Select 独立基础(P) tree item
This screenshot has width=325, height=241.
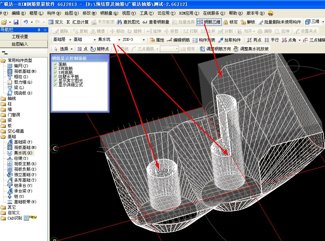coord(25,174)
